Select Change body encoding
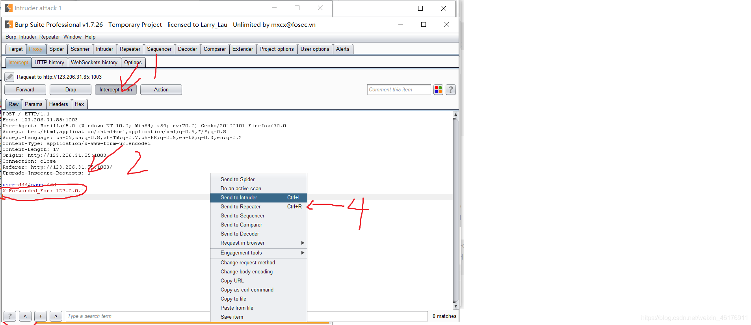 coord(258,272)
